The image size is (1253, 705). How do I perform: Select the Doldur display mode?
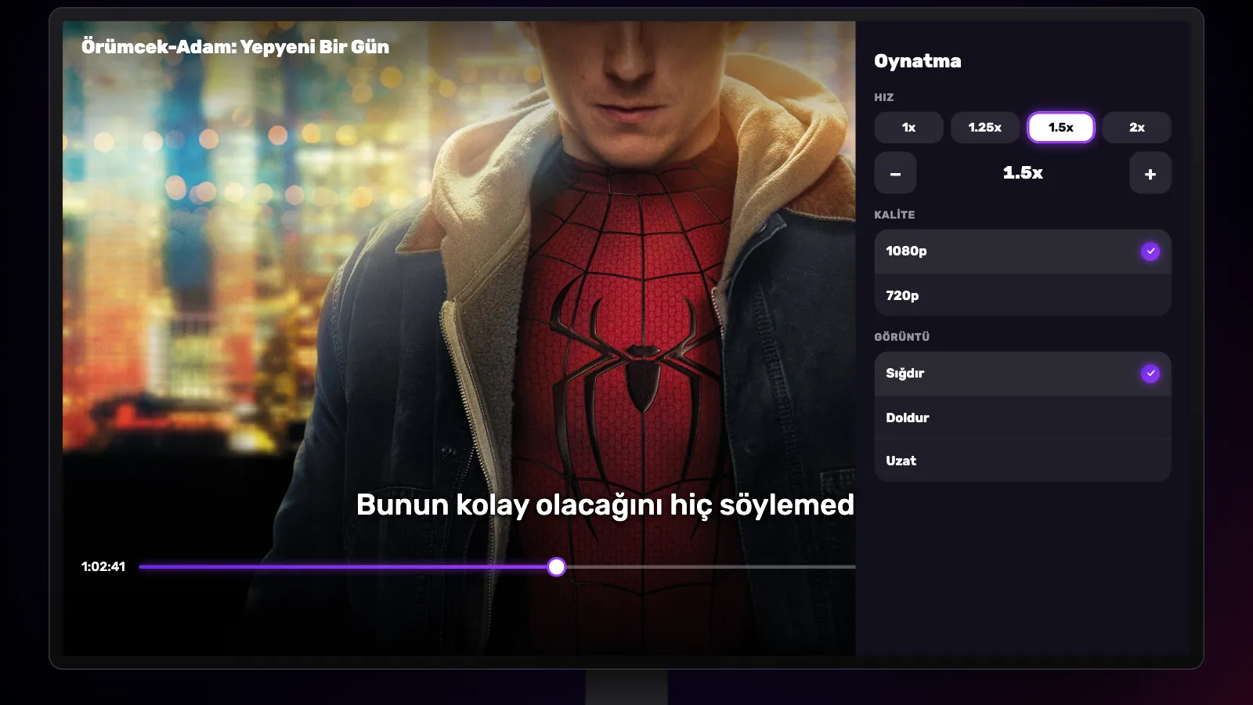[x=1023, y=418]
